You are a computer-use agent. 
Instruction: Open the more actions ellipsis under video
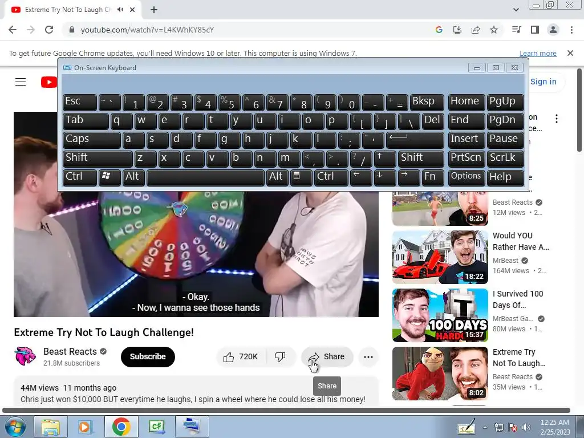coord(368,357)
